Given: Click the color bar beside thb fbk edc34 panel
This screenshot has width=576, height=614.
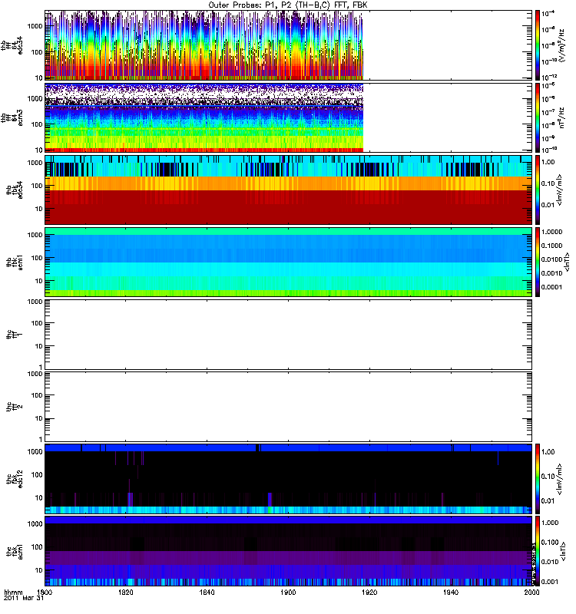Looking at the screenshot, I should coord(538,190).
